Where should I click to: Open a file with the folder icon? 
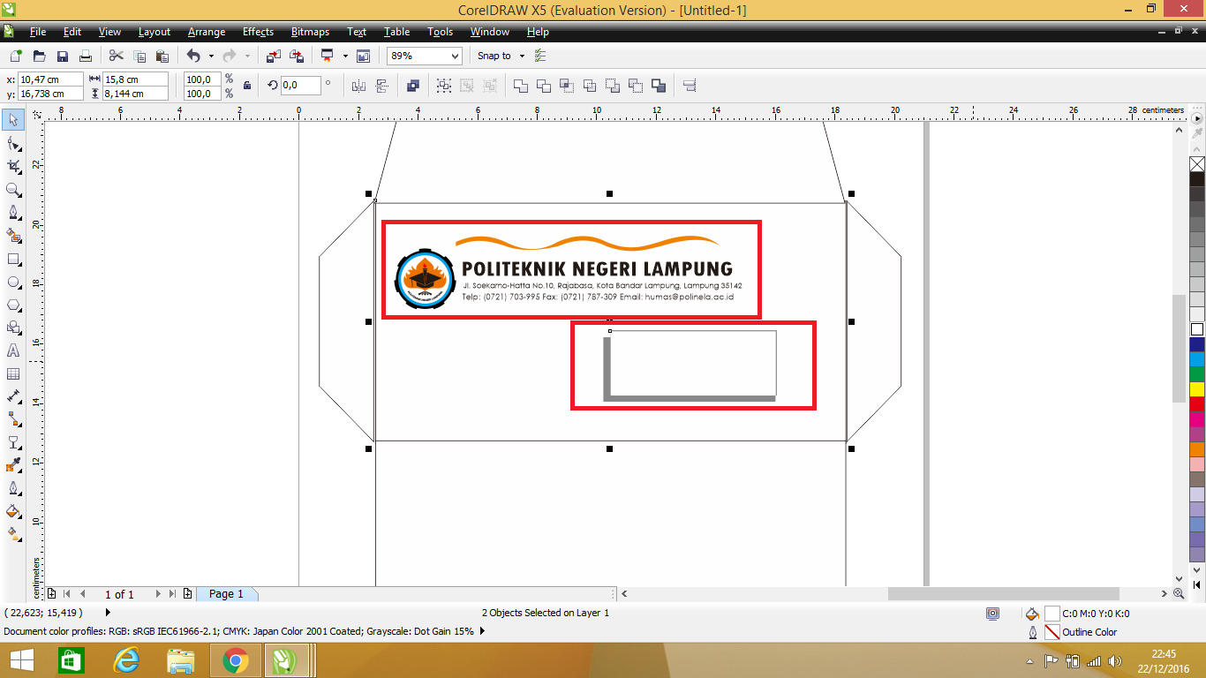pyautogui.click(x=39, y=56)
